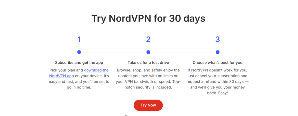Click the line connecting steps 2 and 3
Viewport: 298px width, 116px height.
[x=183, y=52]
